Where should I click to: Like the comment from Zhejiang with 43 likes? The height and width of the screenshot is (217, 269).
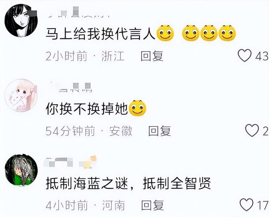(245, 55)
